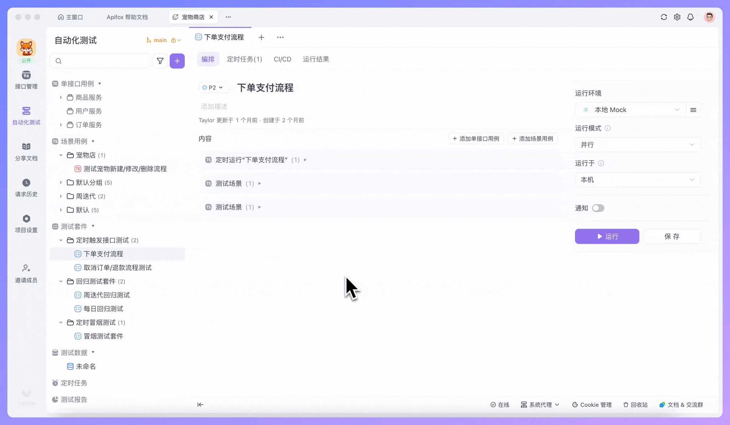The image size is (730, 425).
Task: Click the refresh icon in title bar
Action: (664, 17)
